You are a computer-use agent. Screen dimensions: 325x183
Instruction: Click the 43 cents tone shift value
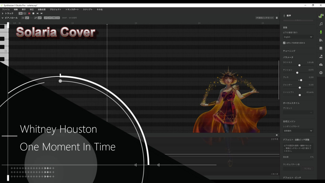pyautogui.click(x=310, y=92)
